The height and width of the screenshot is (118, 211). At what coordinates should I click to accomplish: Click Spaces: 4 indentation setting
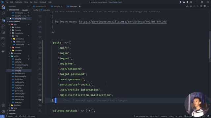(x=164, y=116)
